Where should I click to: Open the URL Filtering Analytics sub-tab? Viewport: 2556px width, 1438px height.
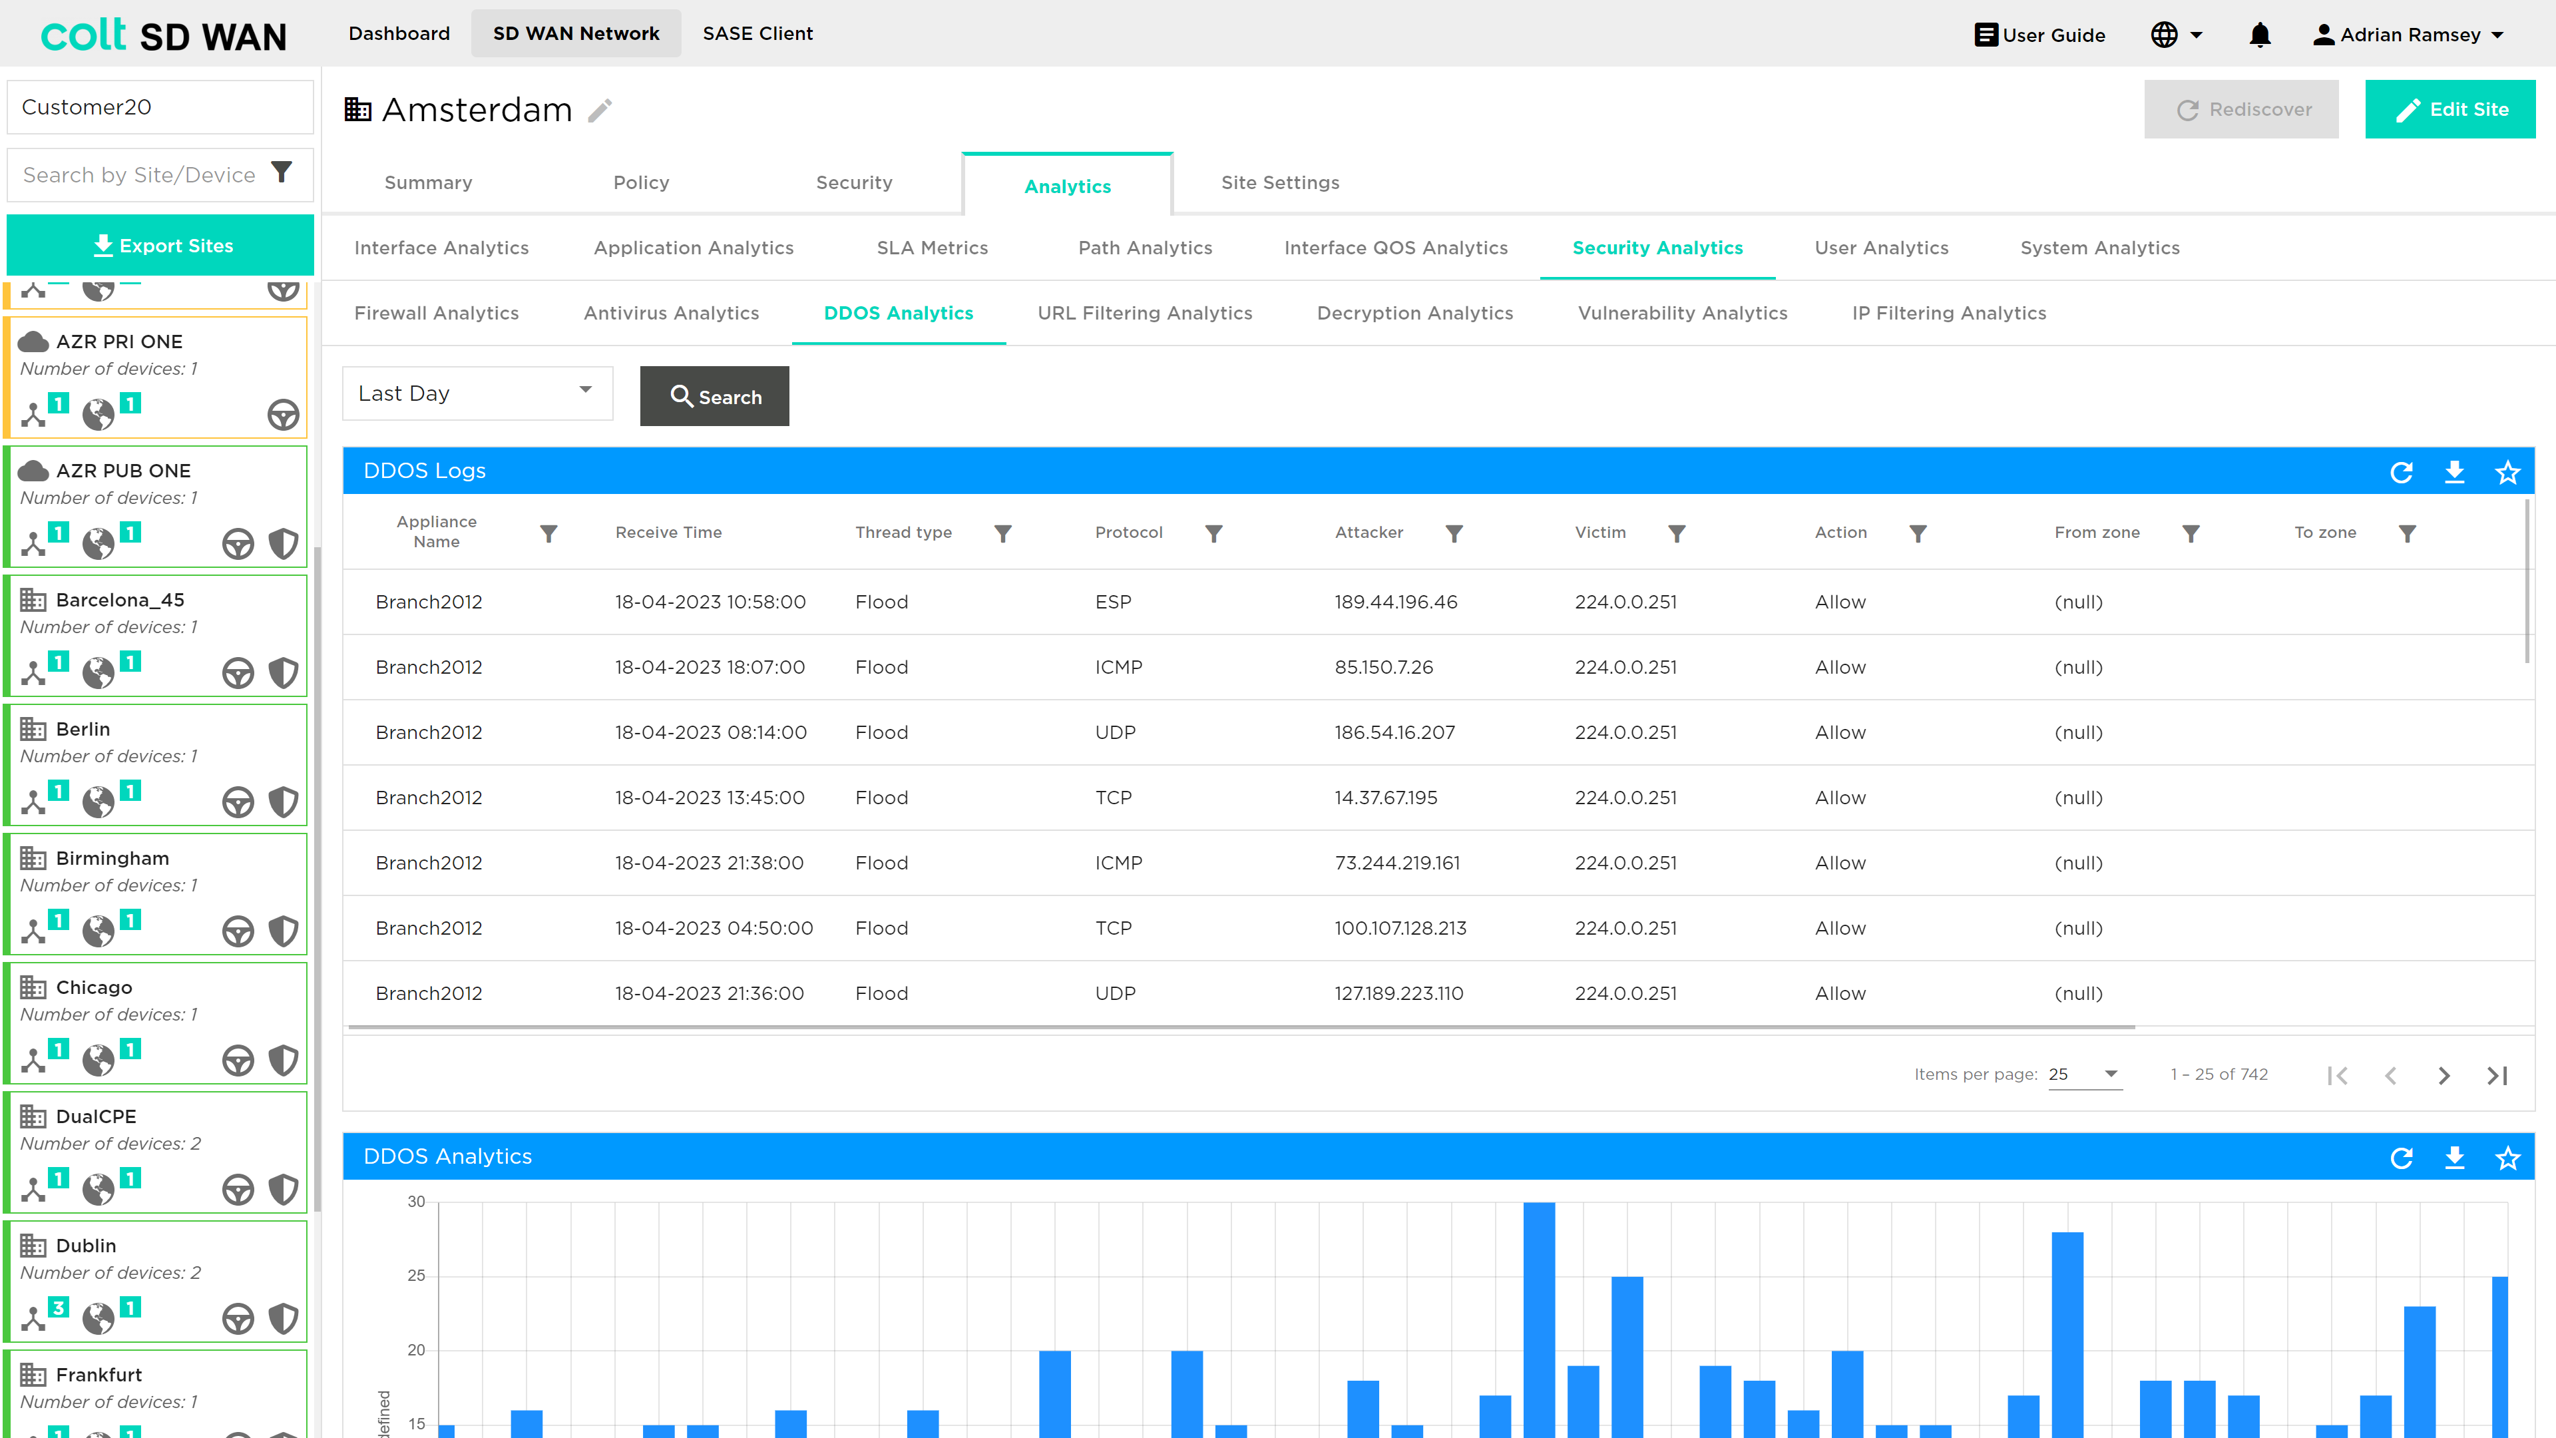click(x=1145, y=314)
